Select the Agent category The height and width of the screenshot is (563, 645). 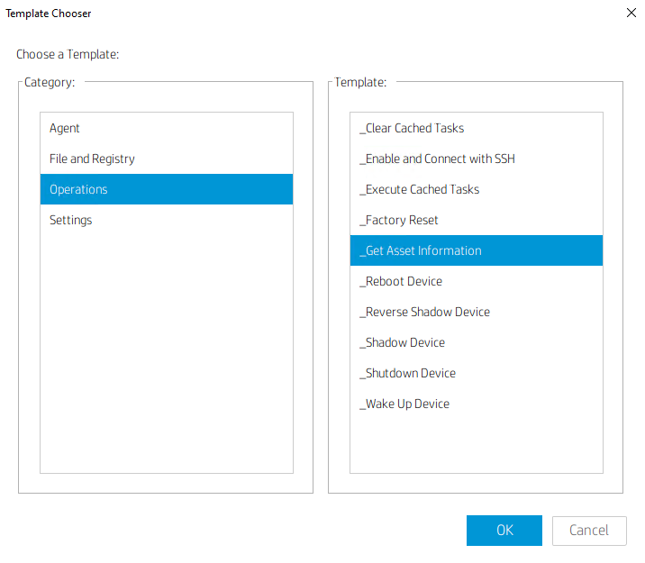pyautogui.click(x=167, y=128)
